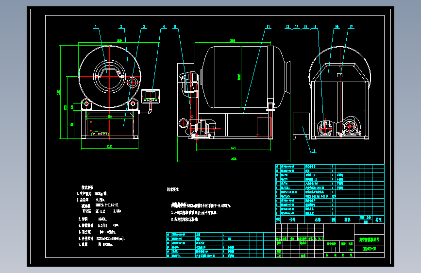Click the '备注' column header in parts list
421x273 pixels.
click(x=379, y=220)
